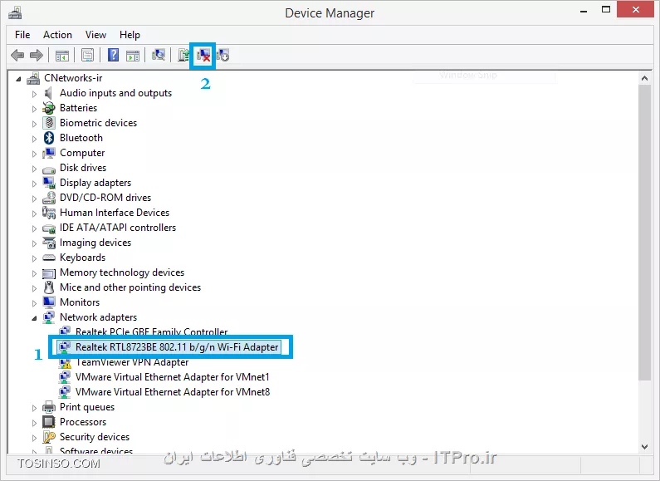
Task: Expand the Security devices node
Action: pos(34,438)
